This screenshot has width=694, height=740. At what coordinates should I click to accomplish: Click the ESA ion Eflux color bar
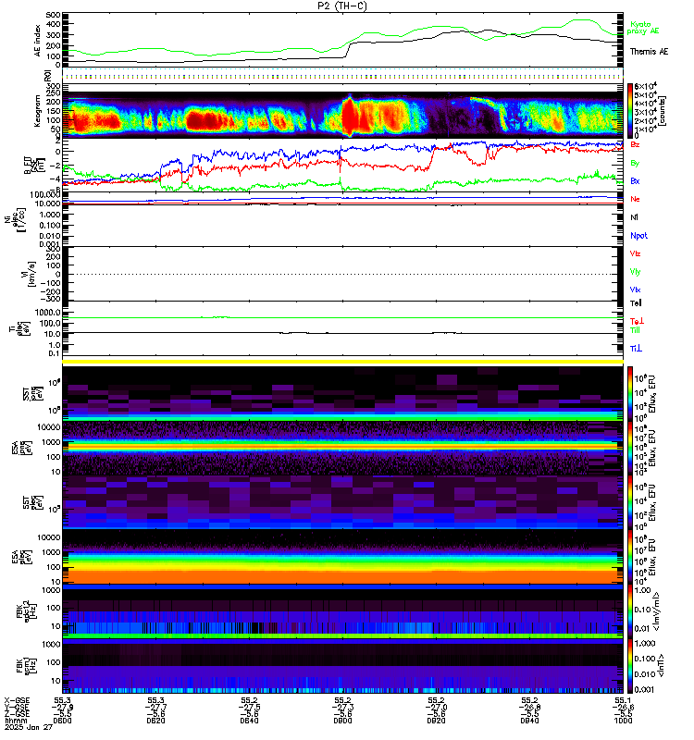[x=630, y=448]
